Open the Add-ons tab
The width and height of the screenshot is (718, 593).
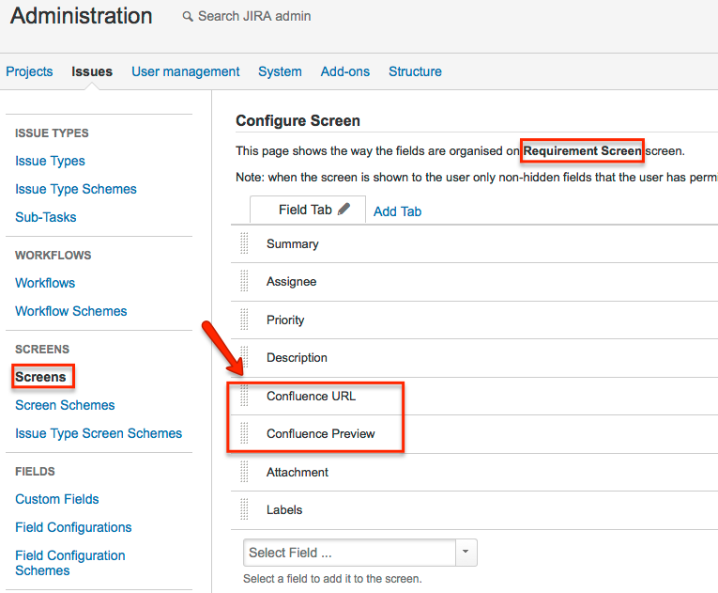click(x=344, y=71)
